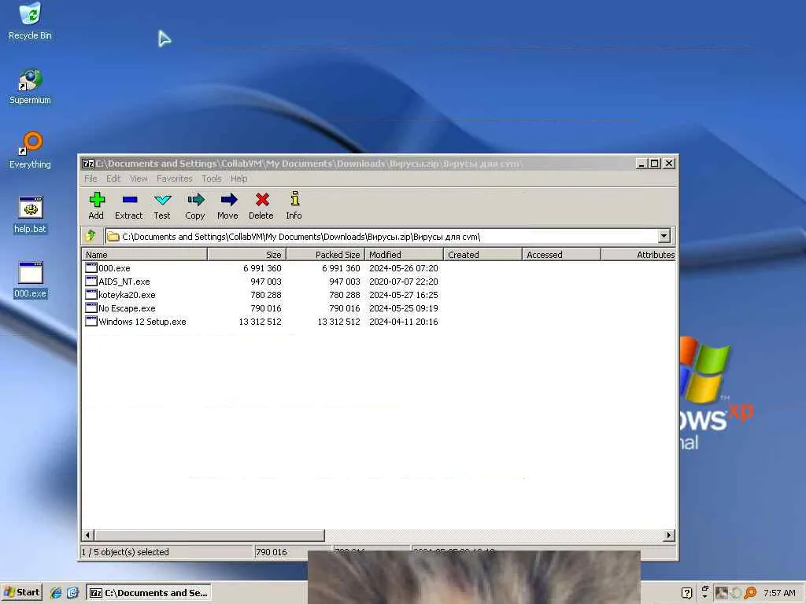Select the Move toolbar icon

(x=228, y=200)
